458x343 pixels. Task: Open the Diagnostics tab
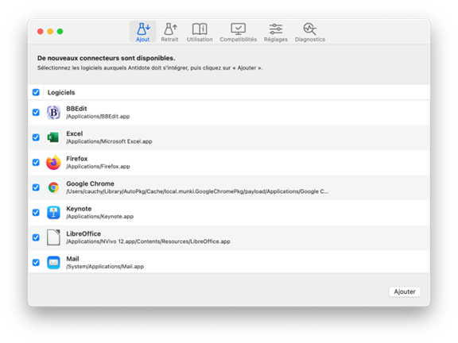pos(310,32)
